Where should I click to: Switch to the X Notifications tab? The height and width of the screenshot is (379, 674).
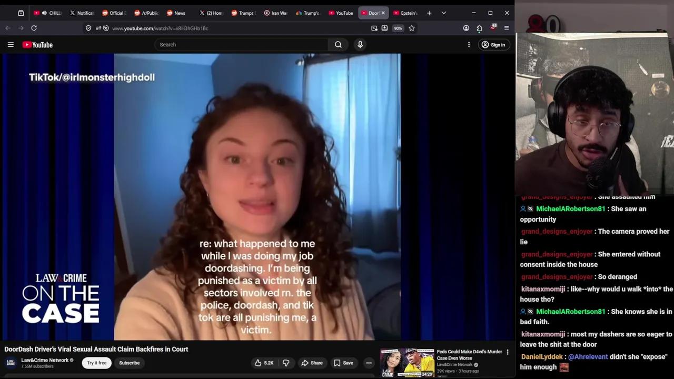(x=82, y=13)
